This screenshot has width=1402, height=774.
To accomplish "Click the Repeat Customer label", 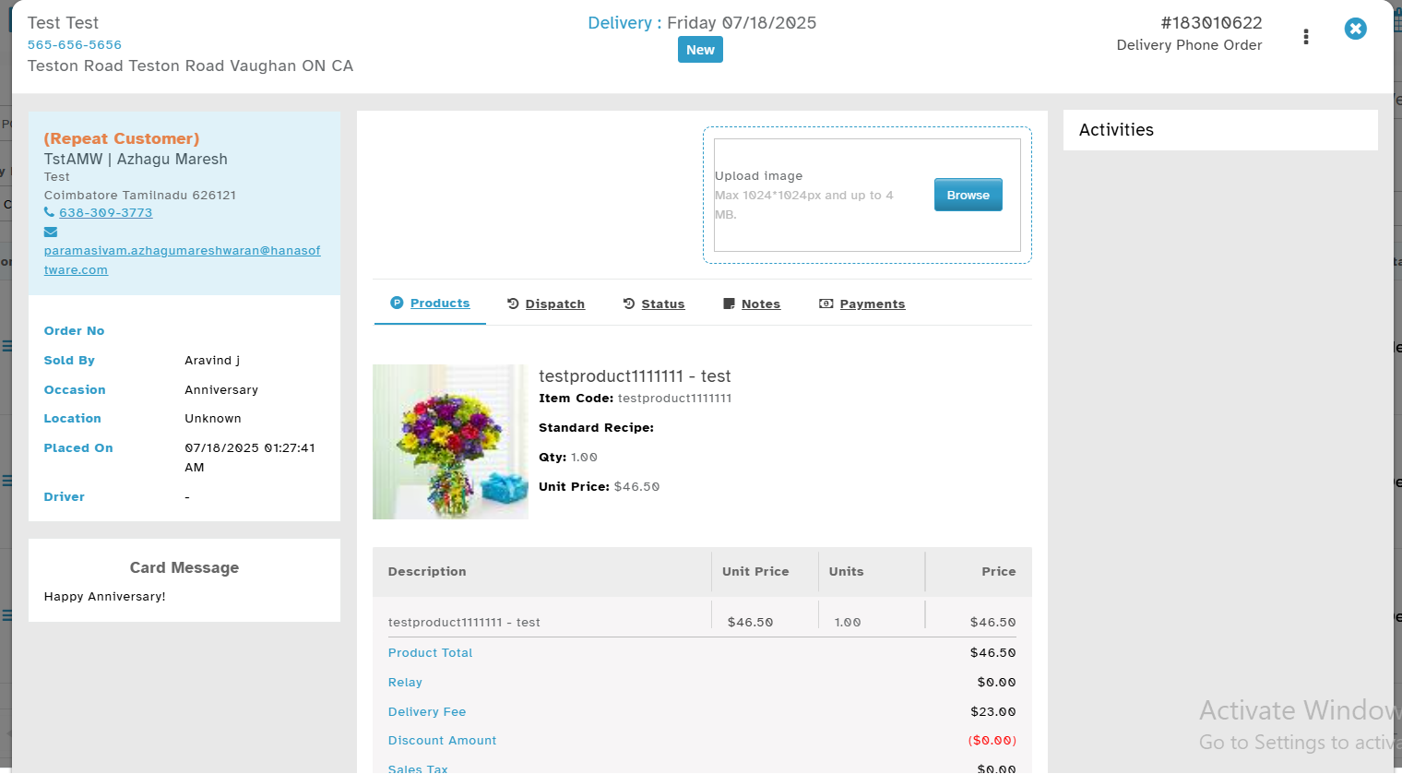I will tap(122, 138).
